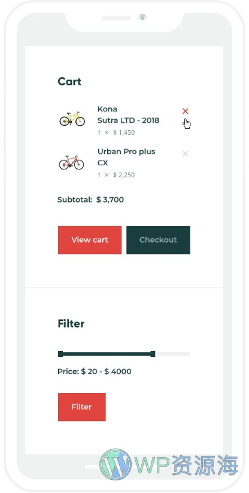Click the 1 × $ 1,450 quantity line

(x=116, y=132)
